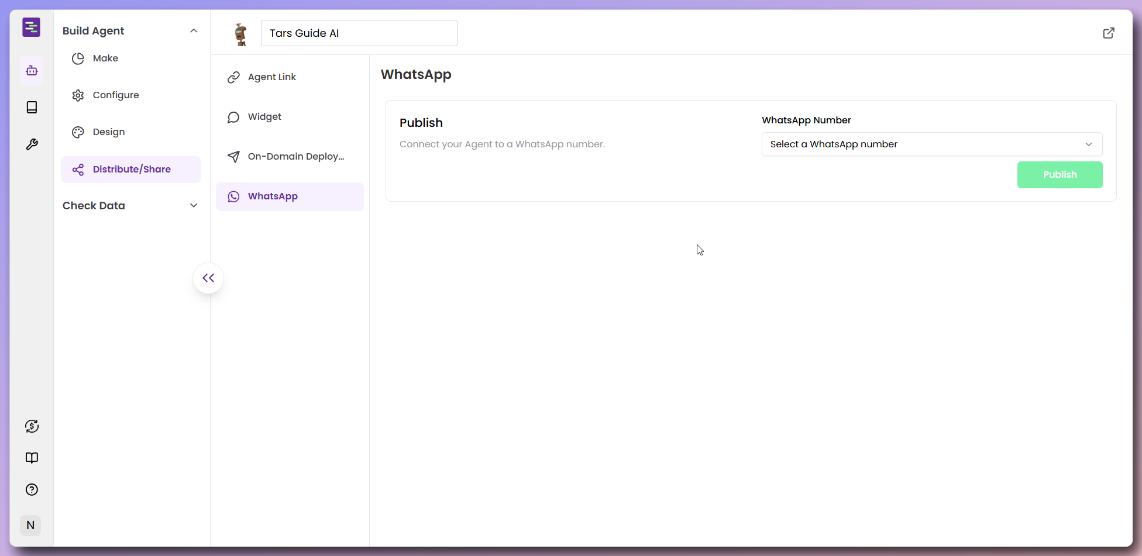Edit the Tars Guide AI name field
This screenshot has width=1142, height=556.
coord(359,33)
